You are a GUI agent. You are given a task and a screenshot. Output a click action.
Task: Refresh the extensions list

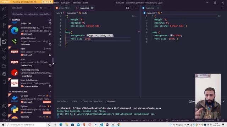(x=41, y=8)
